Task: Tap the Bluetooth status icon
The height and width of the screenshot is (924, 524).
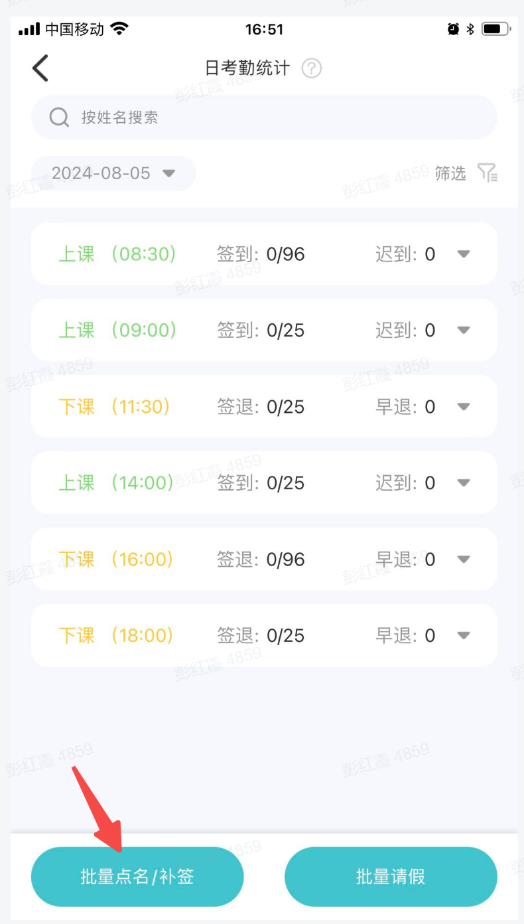Action: (x=470, y=29)
